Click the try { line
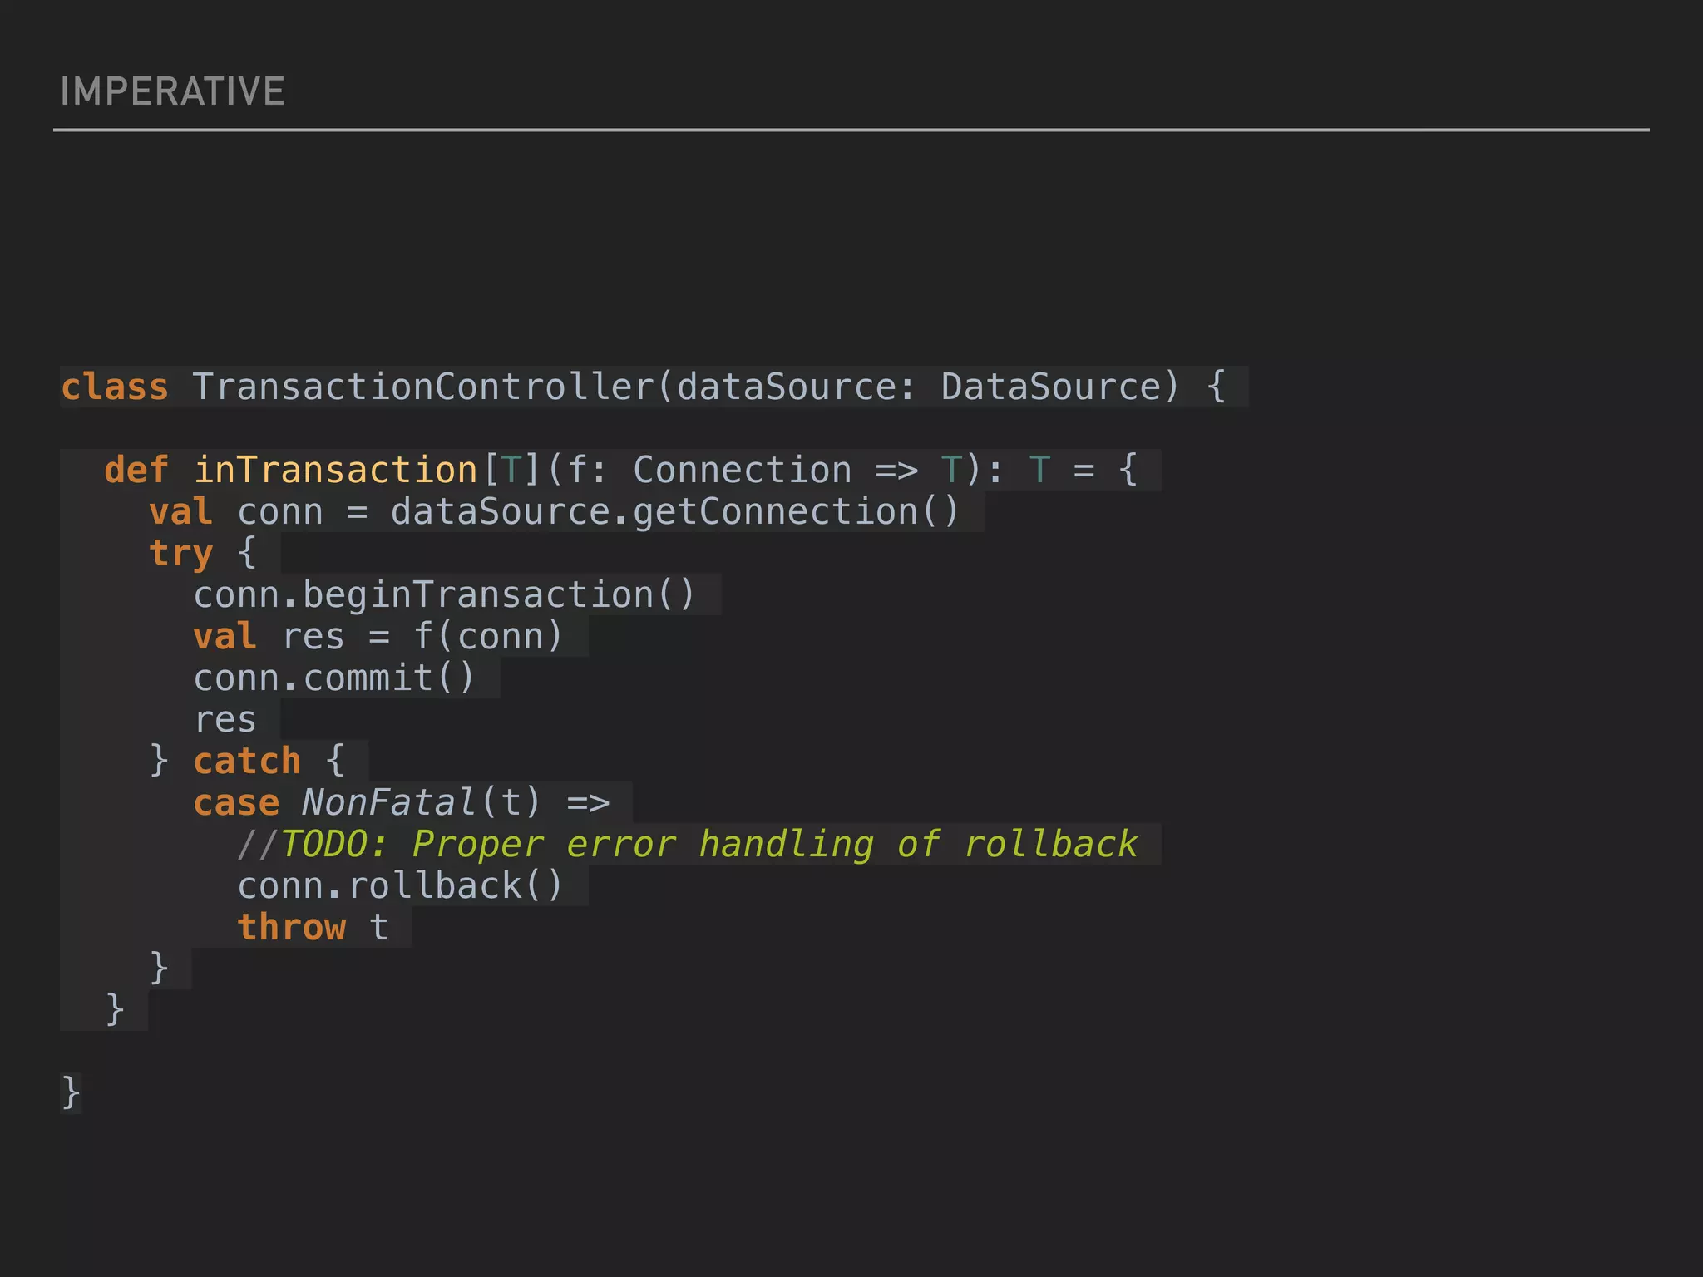 [x=203, y=553]
